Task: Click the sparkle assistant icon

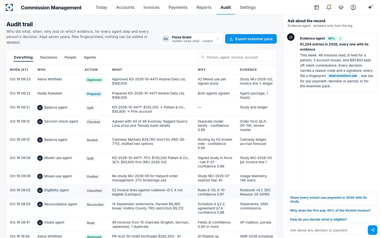Action: pyautogui.click(x=370, y=7)
